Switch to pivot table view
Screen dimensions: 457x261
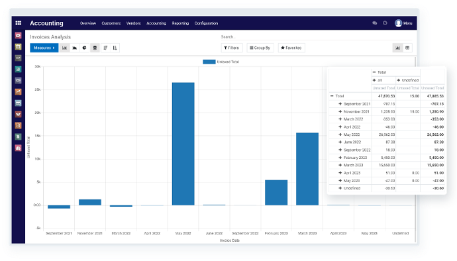click(407, 48)
